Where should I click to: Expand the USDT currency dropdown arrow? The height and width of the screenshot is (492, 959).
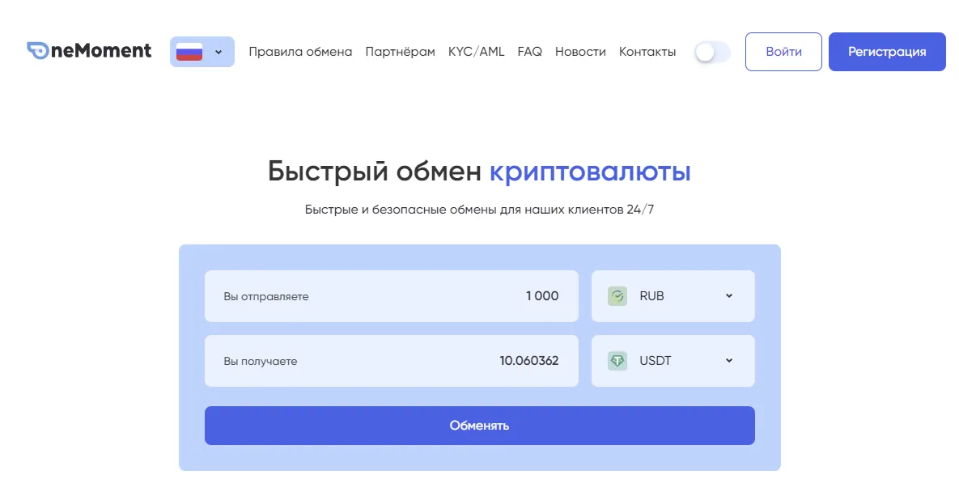click(x=728, y=361)
